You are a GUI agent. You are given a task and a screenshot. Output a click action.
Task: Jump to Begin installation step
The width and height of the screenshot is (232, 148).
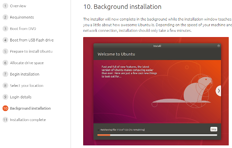pyautogui.click(x=25, y=74)
